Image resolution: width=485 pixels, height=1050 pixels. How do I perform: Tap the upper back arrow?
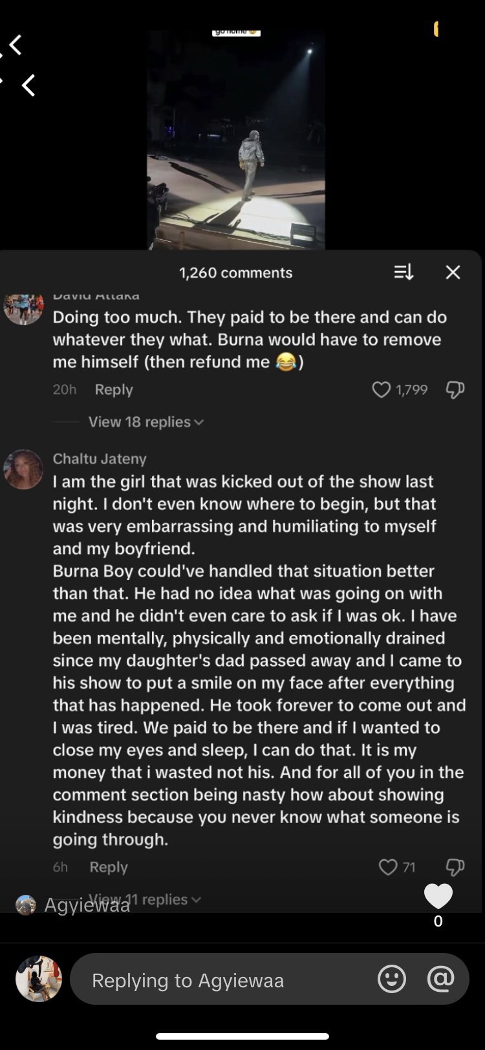15,45
